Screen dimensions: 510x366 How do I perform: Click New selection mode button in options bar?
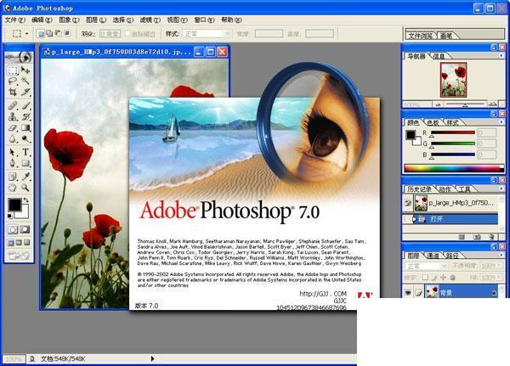point(41,33)
